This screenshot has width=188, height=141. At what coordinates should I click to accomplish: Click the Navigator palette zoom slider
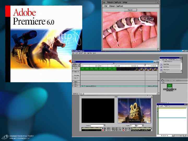pos(179,136)
